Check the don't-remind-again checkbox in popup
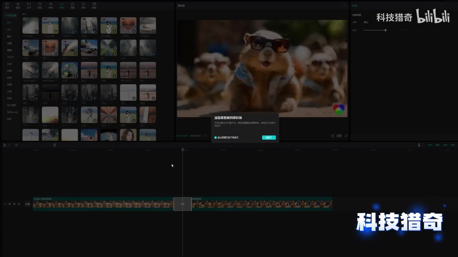Viewport: 458px width, 257px height. 215,137
